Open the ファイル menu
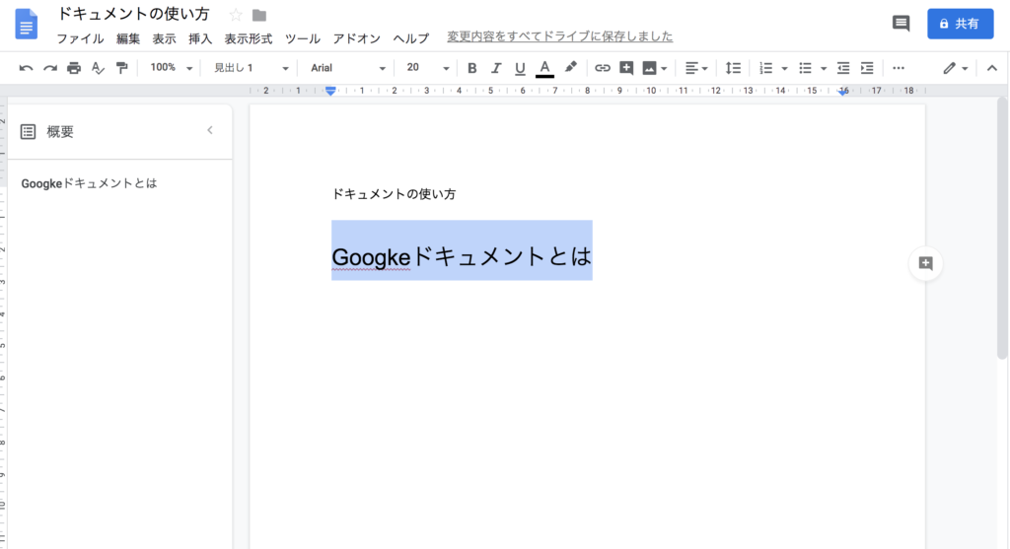Image resolution: width=1010 pixels, height=549 pixels. click(80, 38)
